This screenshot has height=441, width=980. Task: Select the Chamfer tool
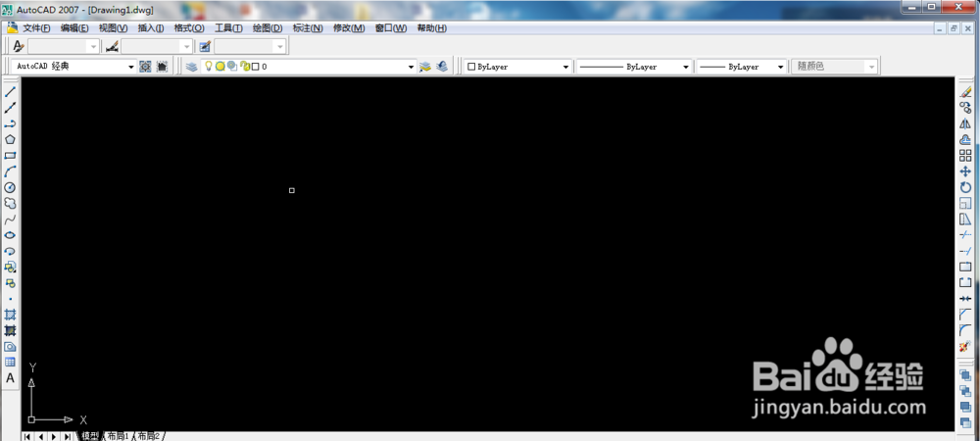click(x=965, y=315)
